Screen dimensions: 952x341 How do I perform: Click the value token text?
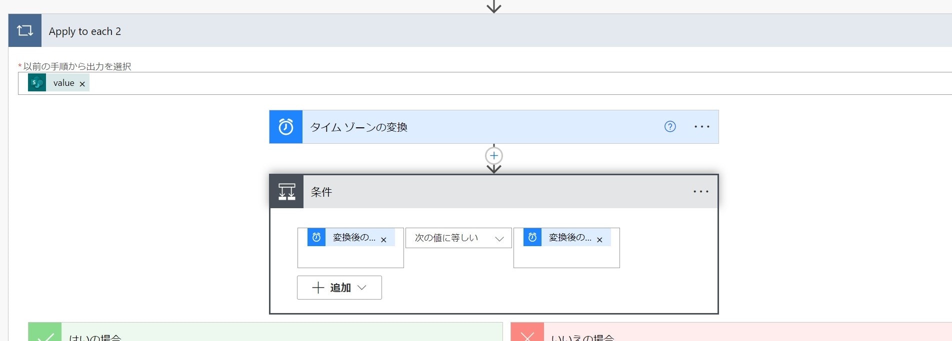[x=63, y=83]
